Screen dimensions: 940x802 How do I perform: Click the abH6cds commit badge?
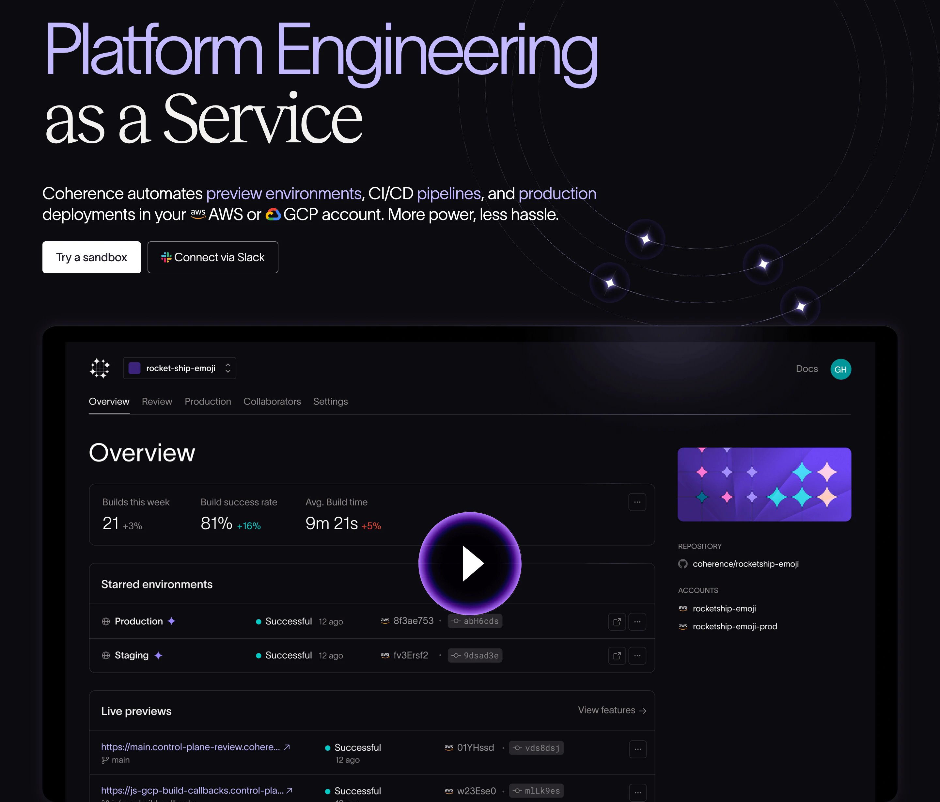point(475,621)
